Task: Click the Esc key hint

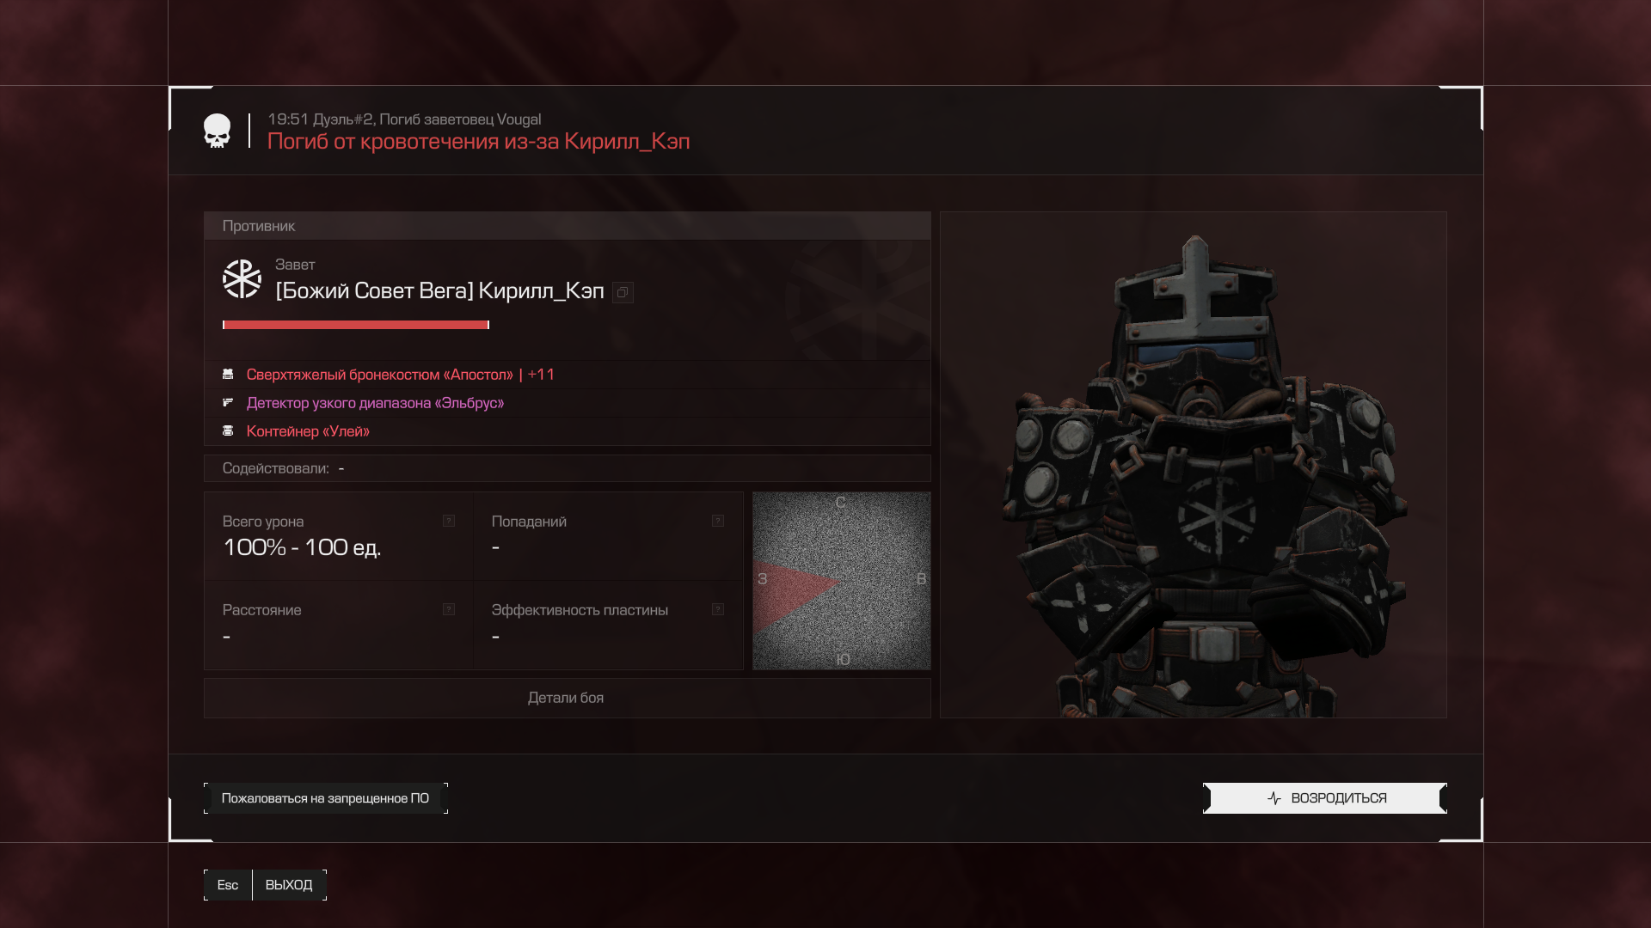Action: pos(228,885)
